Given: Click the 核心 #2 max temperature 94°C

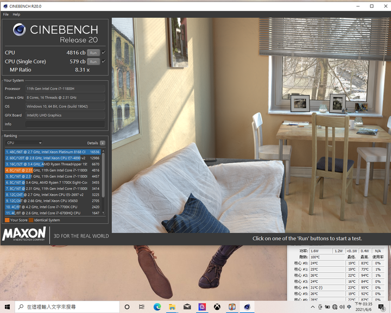Looking at the screenshot, I should click(x=364, y=276).
